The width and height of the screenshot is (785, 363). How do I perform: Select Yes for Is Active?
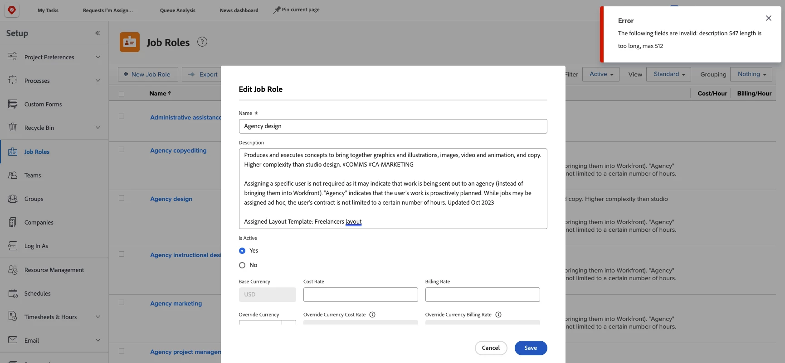pos(242,251)
